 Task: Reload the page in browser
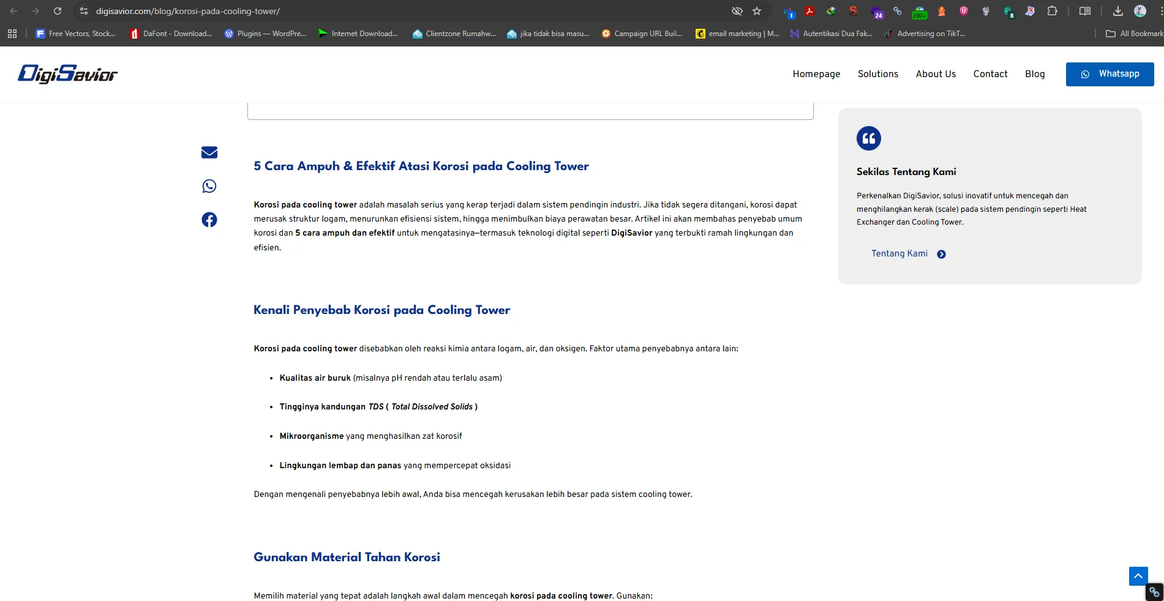[58, 11]
